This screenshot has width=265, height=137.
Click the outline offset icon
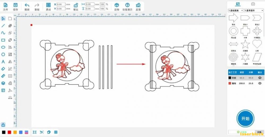(10, 83)
